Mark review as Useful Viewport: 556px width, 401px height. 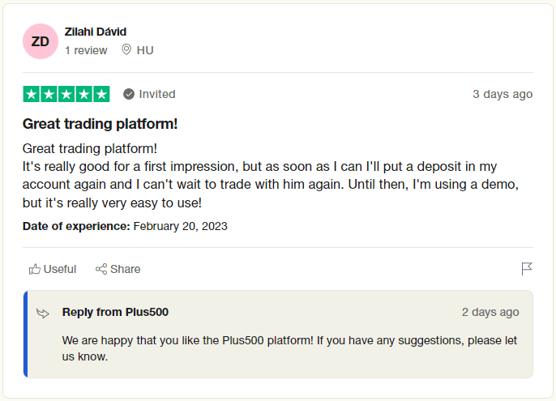click(x=53, y=269)
